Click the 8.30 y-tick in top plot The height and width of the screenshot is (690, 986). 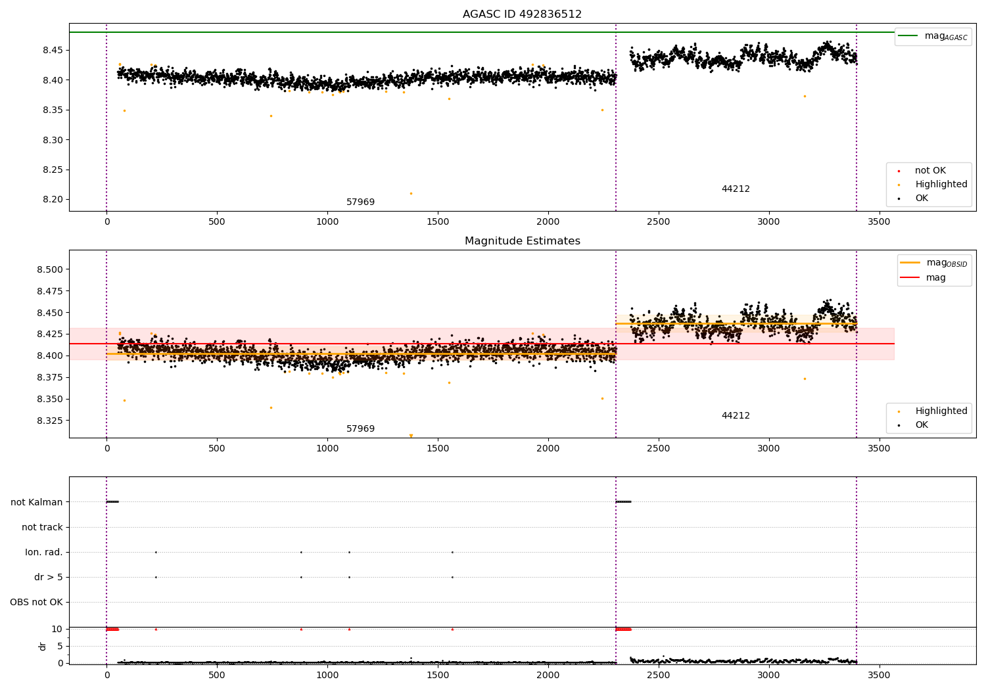point(53,140)
